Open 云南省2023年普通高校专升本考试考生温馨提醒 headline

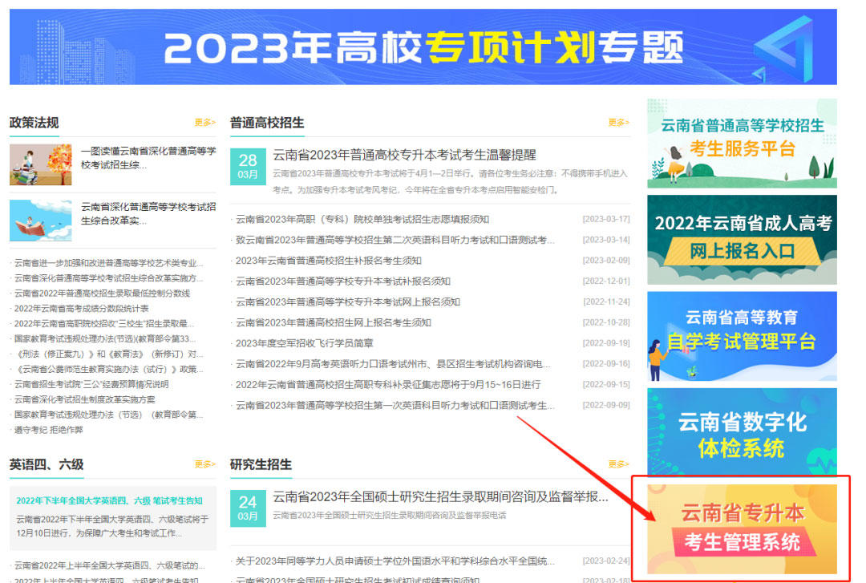[404, 155]
